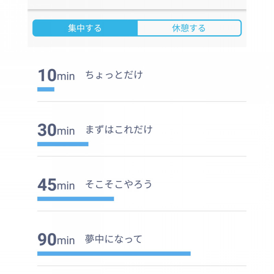The height and width of the screenshot is (274, 274).
Task: Start the 90min timer heading
Action: 56,239
